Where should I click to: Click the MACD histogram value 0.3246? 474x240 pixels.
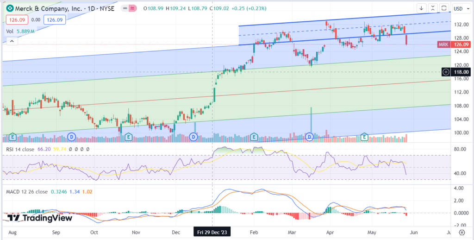58,191
